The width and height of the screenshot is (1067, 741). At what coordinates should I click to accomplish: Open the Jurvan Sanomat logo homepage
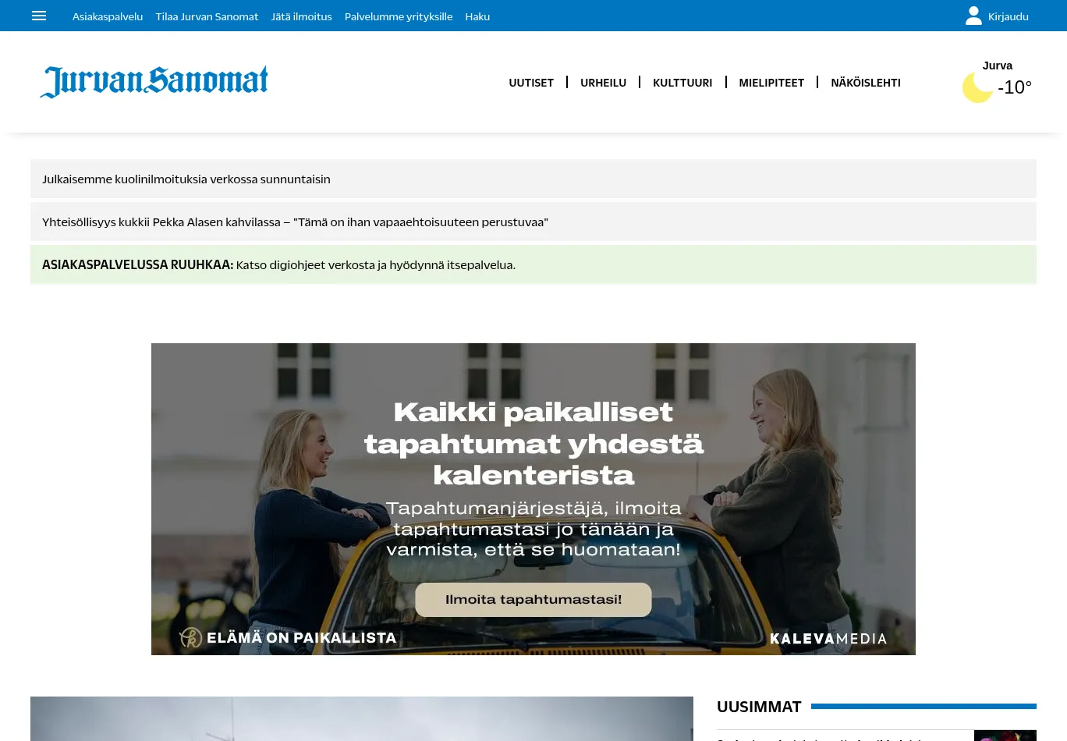pyautogui.click(x=154, y=82)
